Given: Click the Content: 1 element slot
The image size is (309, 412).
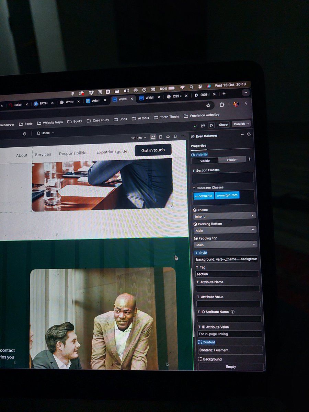Looking at the screenshot, I should point(230,350).
